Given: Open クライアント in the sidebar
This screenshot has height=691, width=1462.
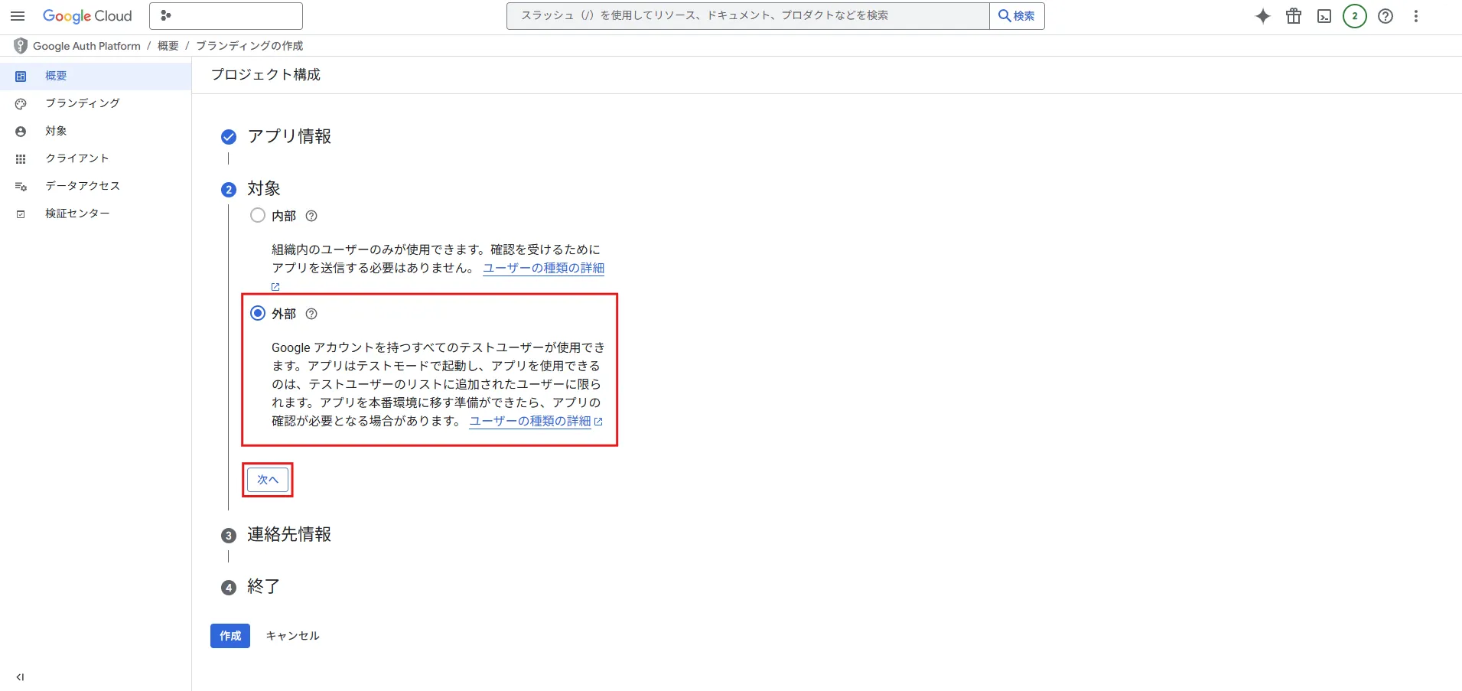Looking at the screenshot, I should click(x=96, y=158).
